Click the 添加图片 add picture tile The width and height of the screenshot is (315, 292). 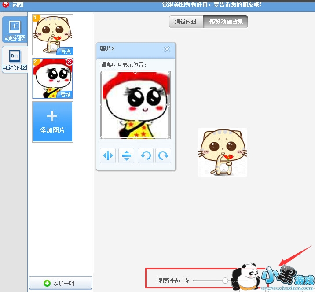[53, 122]
